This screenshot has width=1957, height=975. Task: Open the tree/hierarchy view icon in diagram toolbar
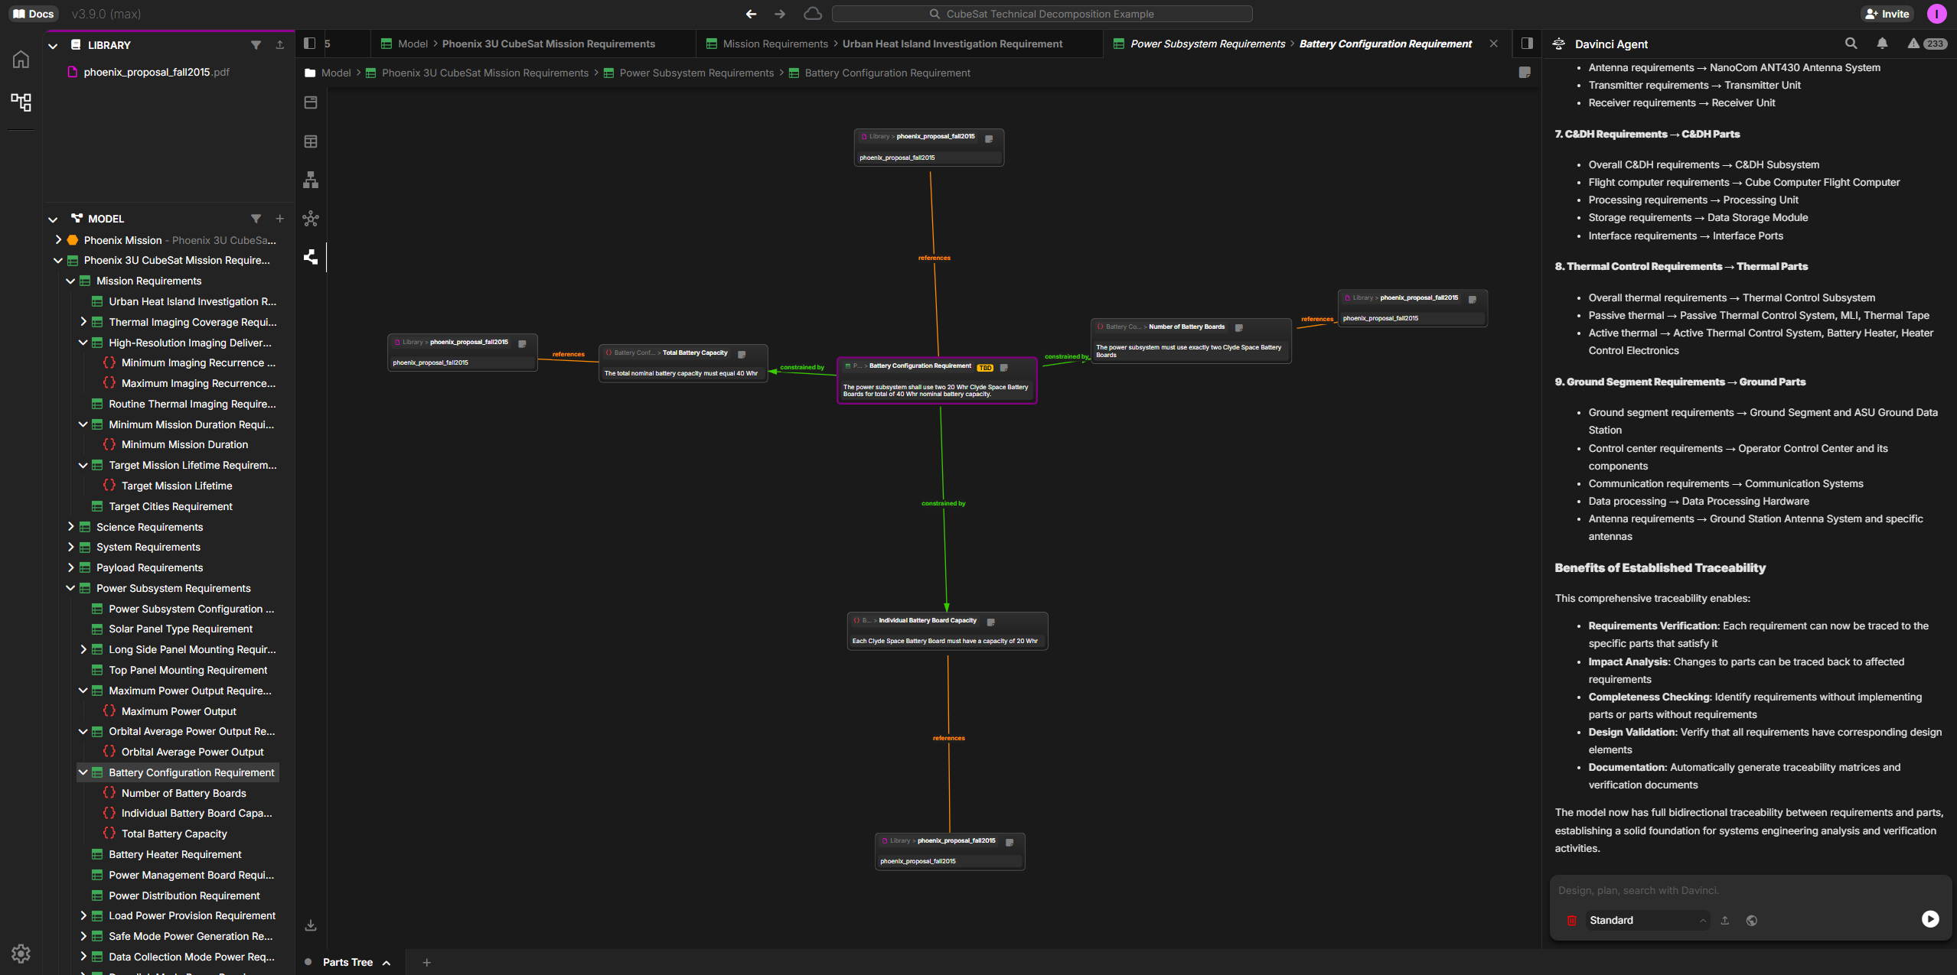click(x=311, y=180)
